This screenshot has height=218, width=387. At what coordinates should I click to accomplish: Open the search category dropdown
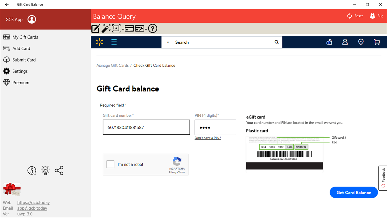click(168, 42)
